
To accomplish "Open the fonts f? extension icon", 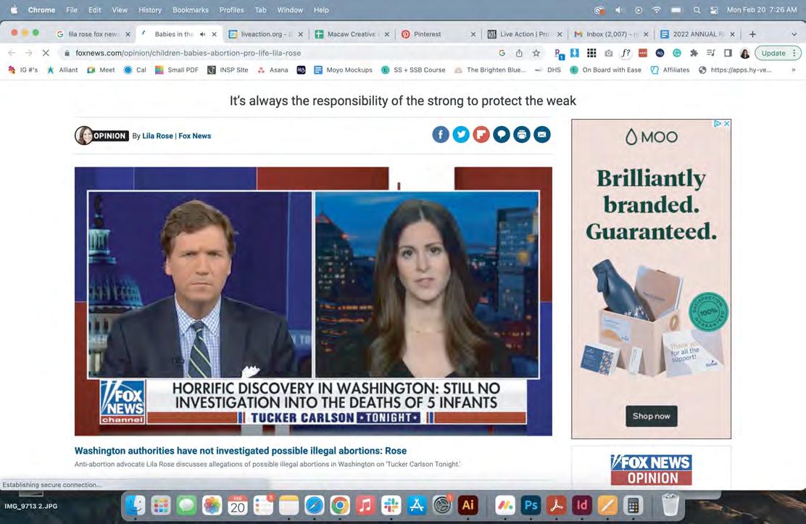I will (x=626, y=53).
